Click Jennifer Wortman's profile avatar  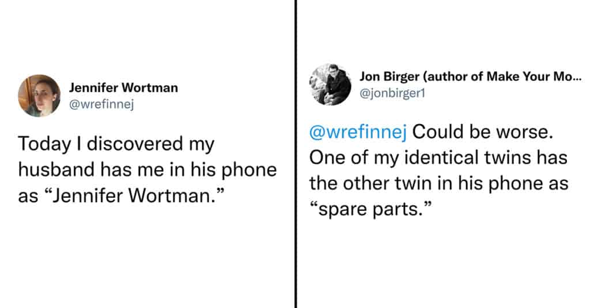[39, 95]
